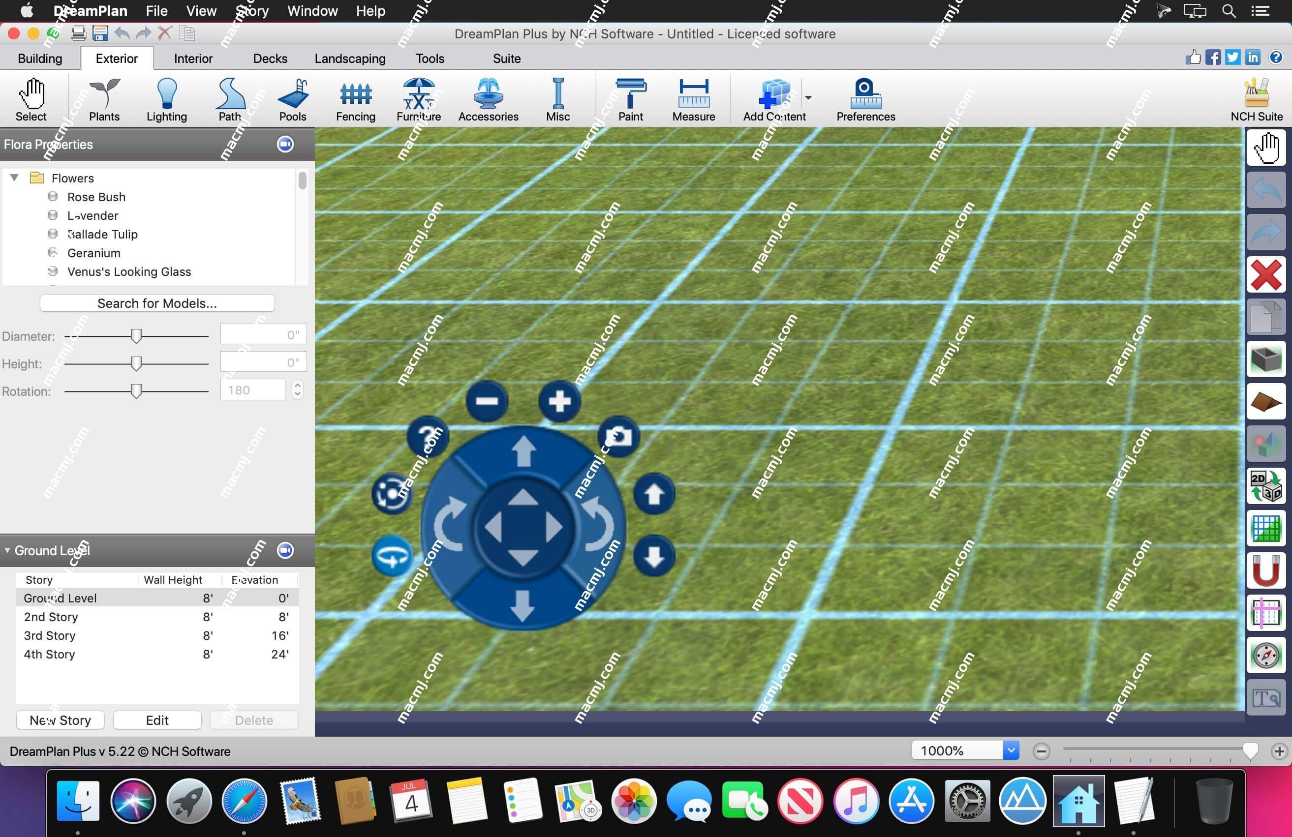The image size is (1292, 837).
Task: Open the Pools tool
Action: tap(293, 98)
